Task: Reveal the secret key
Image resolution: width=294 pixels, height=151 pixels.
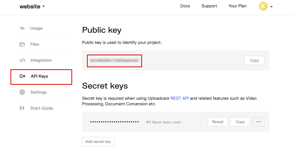Action: pos(218,122)
